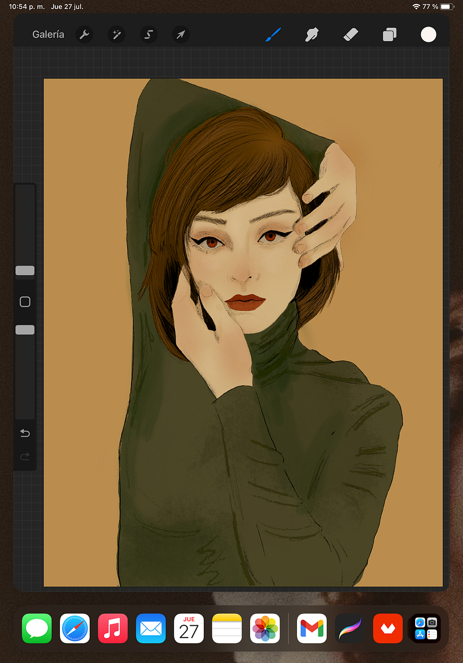Activate the Transform arrow tool

(x=181, y=34)
